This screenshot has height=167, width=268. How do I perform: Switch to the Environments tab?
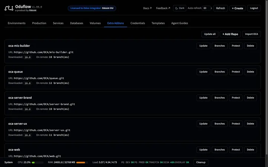click(x=17, y=23)
